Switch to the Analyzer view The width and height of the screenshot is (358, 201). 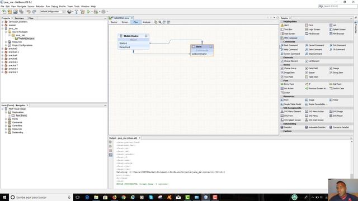tap(147, 22)
